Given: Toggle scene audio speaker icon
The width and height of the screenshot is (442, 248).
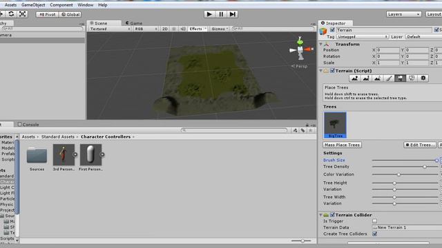Looking at the screenshot, I should (x=183, y=29).
